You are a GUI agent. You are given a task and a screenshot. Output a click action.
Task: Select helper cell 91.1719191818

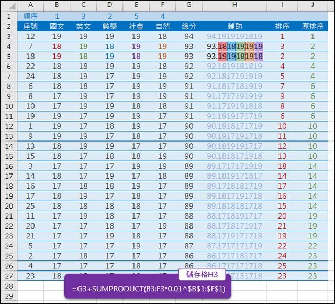click(234, 106)
